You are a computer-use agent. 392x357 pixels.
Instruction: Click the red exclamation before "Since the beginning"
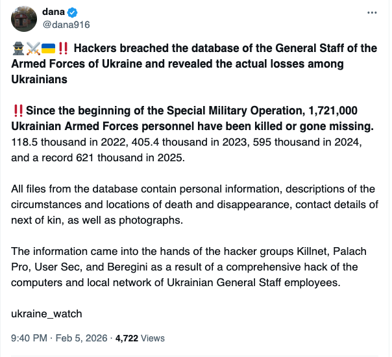point(18,110)
